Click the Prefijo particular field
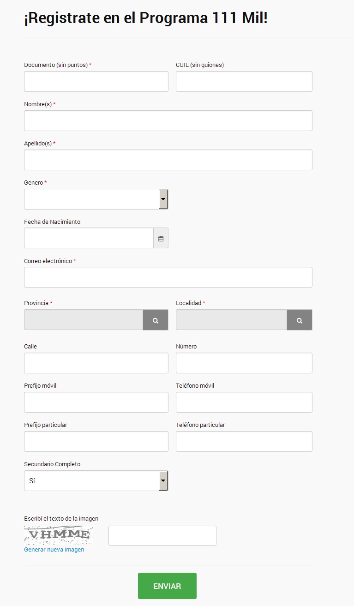354x606 pixels. [96, 441]
